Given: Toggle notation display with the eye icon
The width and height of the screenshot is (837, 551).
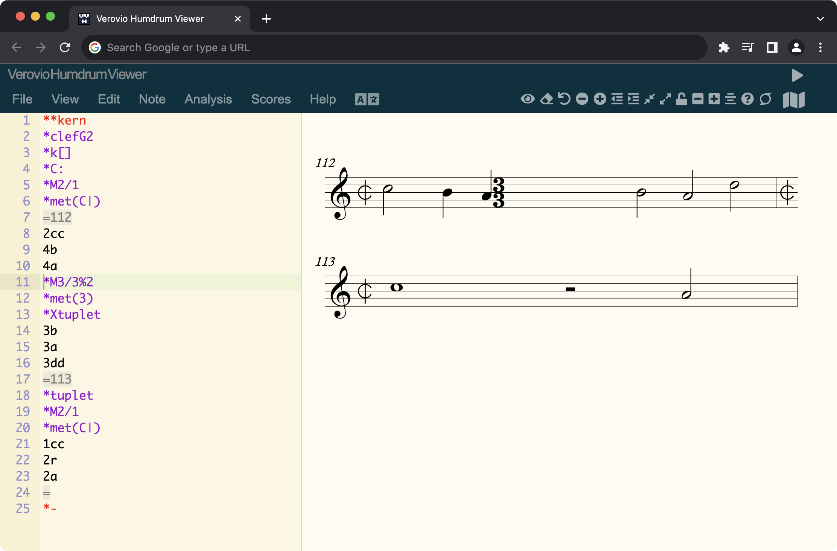Looking at the screenshot, I should click(x=528, y=99).
